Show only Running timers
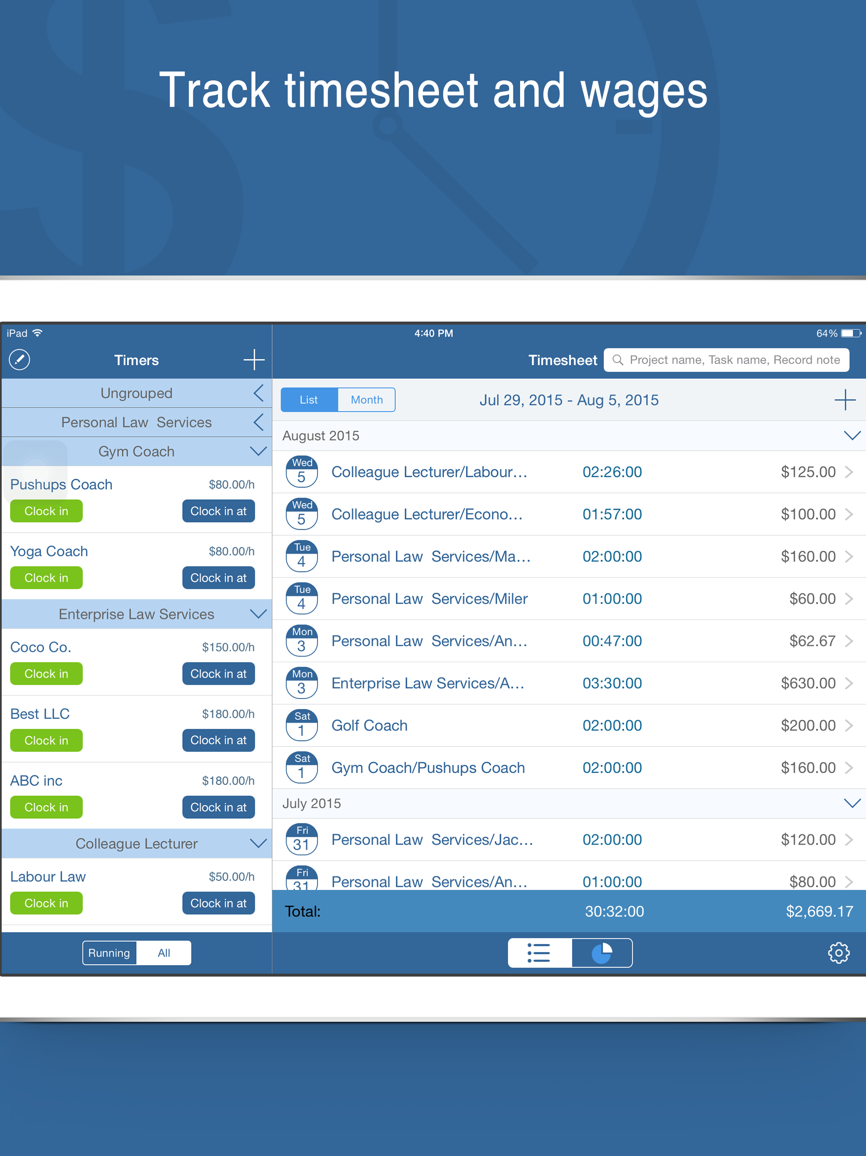866x1156 pixels. pos(109,953)
